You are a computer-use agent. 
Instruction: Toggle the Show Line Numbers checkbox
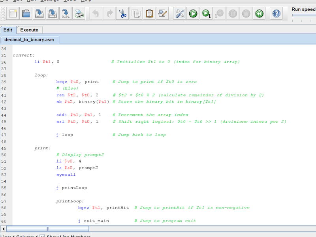point(42,236)
